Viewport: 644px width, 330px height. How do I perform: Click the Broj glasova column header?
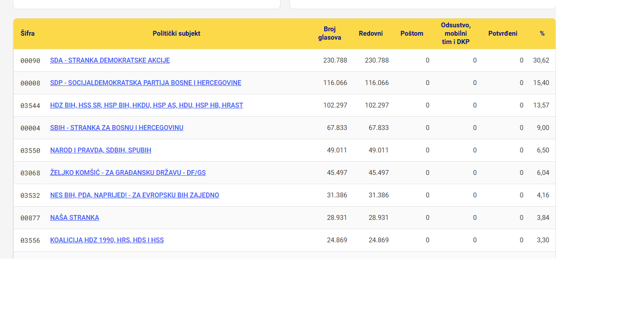(x=329, y=33)
